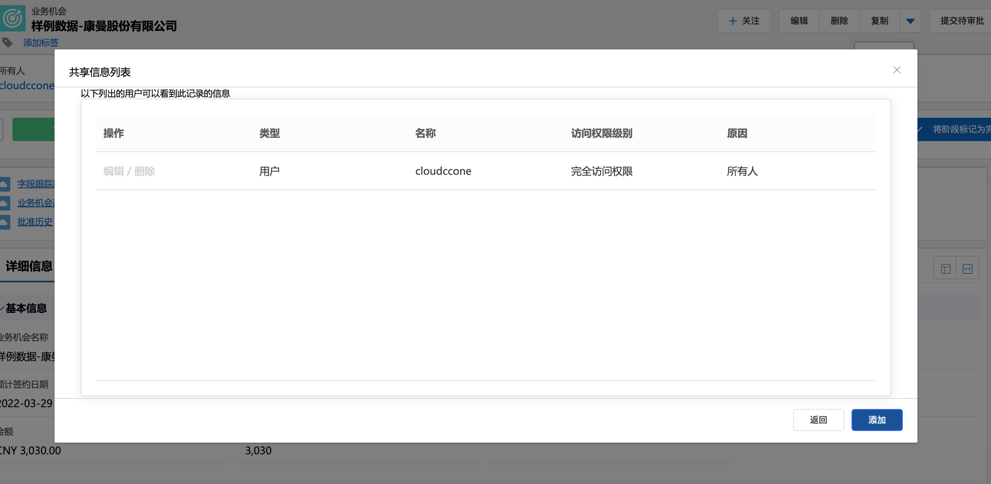
Task: Open dropdown arrow next to 复制
Action: pos(910,21)
